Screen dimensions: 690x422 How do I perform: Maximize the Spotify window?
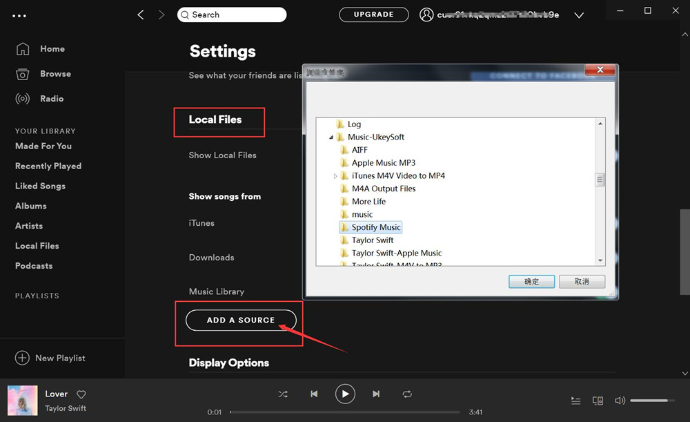point(647,10)
